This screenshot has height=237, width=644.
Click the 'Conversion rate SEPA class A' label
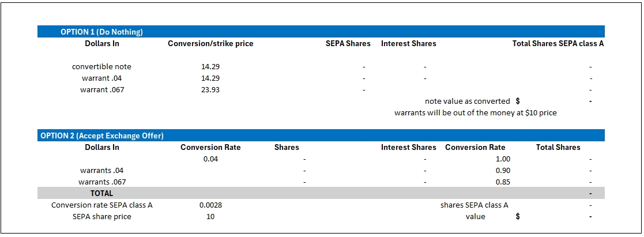click(101, 205)
